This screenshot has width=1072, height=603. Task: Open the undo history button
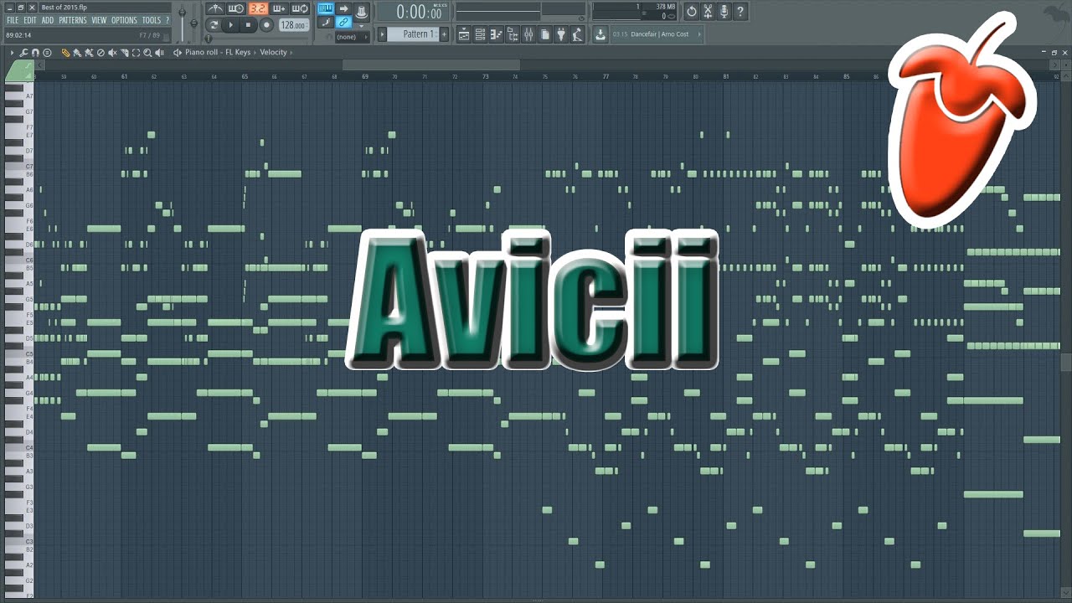click(691, 12)
